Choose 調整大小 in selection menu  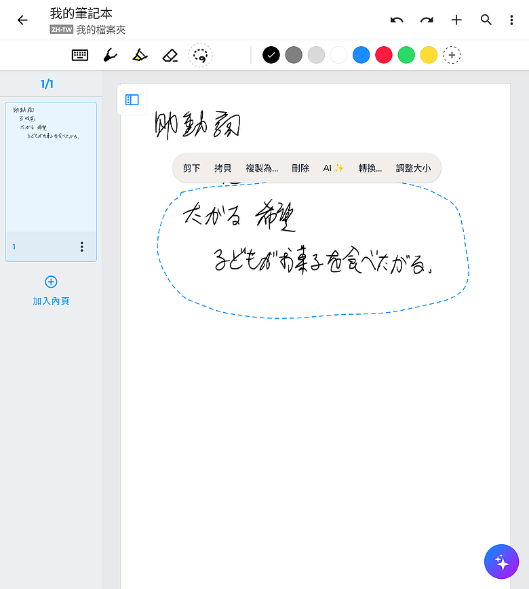pos(413,168)
